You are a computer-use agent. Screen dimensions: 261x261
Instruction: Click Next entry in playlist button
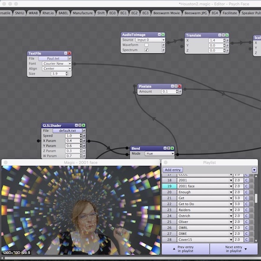pyautogui.click(x=234, y=249)
